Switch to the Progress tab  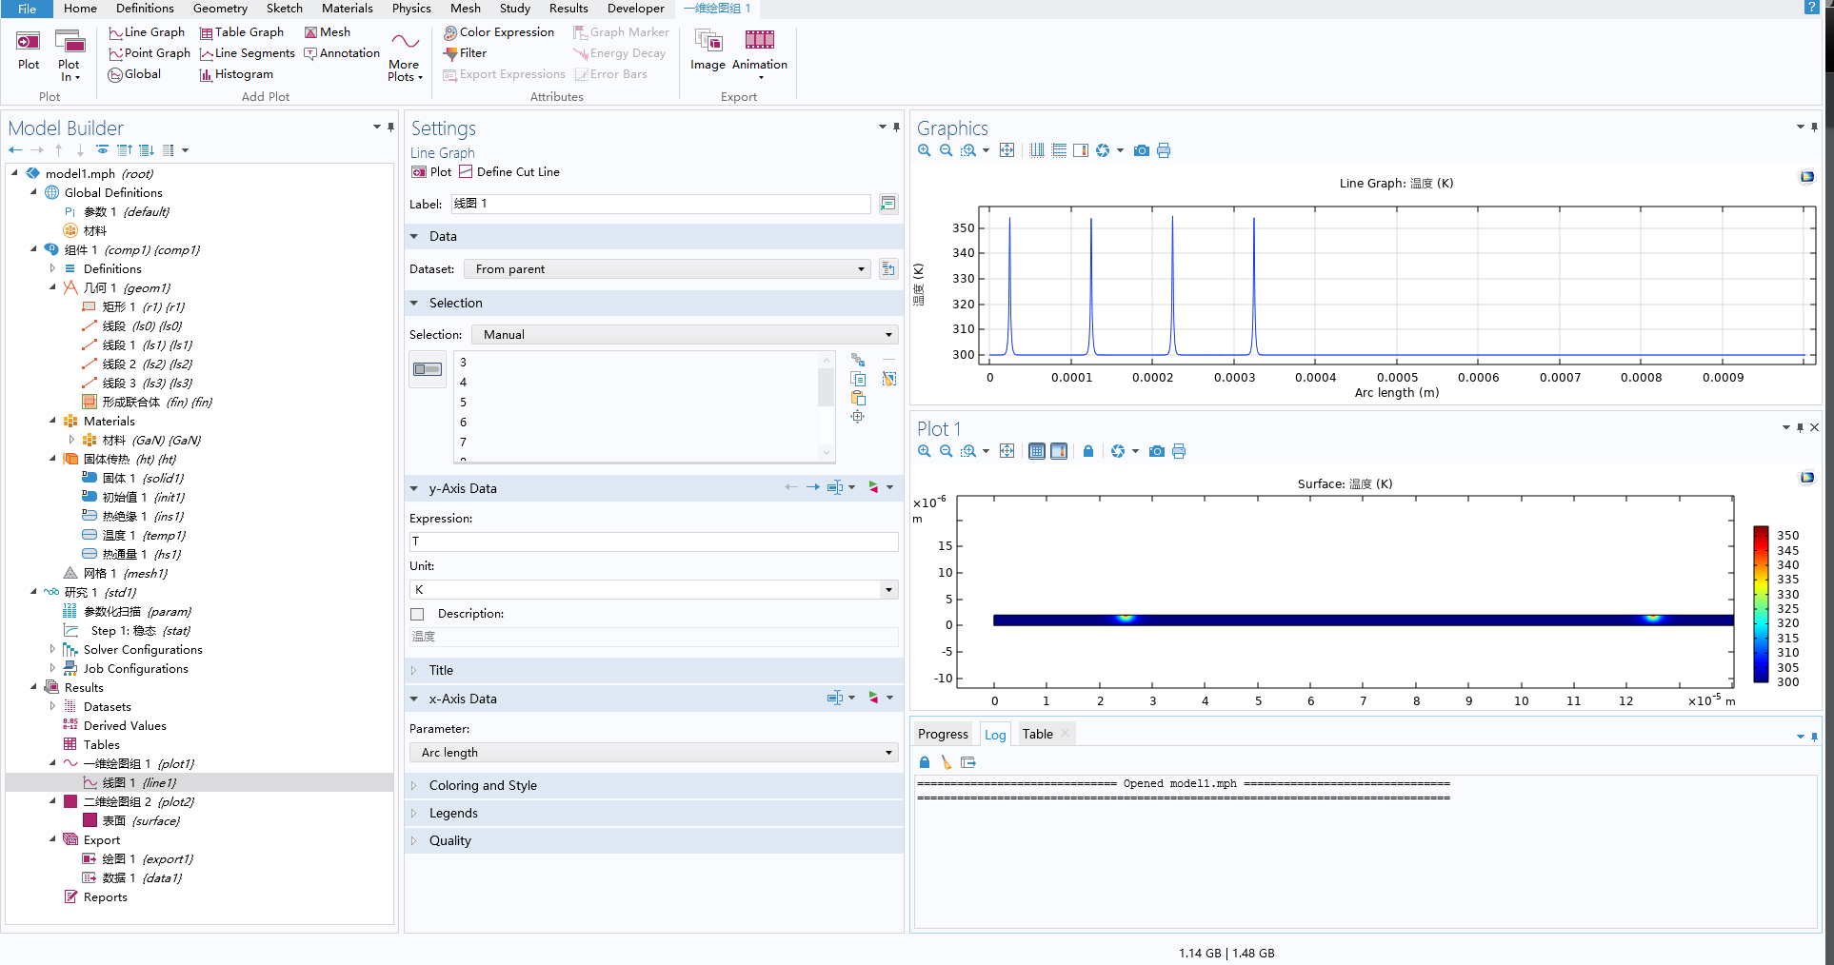(x=943, y=734)
